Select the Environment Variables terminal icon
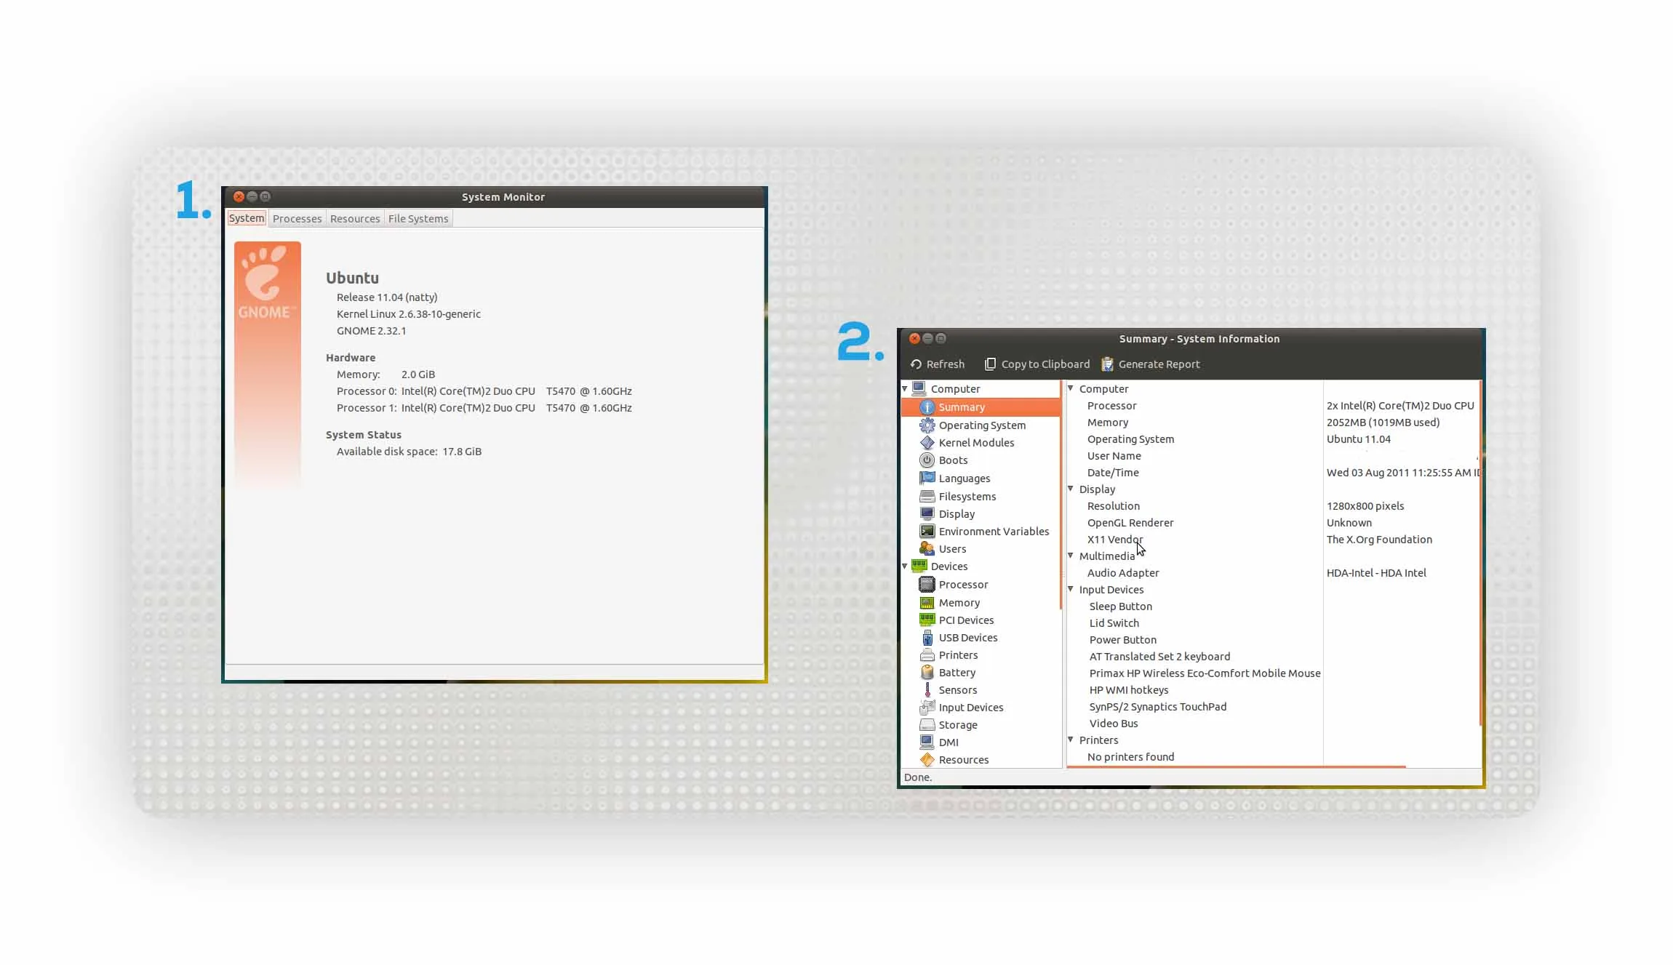1673x965 pixels. tap(927, 532)
